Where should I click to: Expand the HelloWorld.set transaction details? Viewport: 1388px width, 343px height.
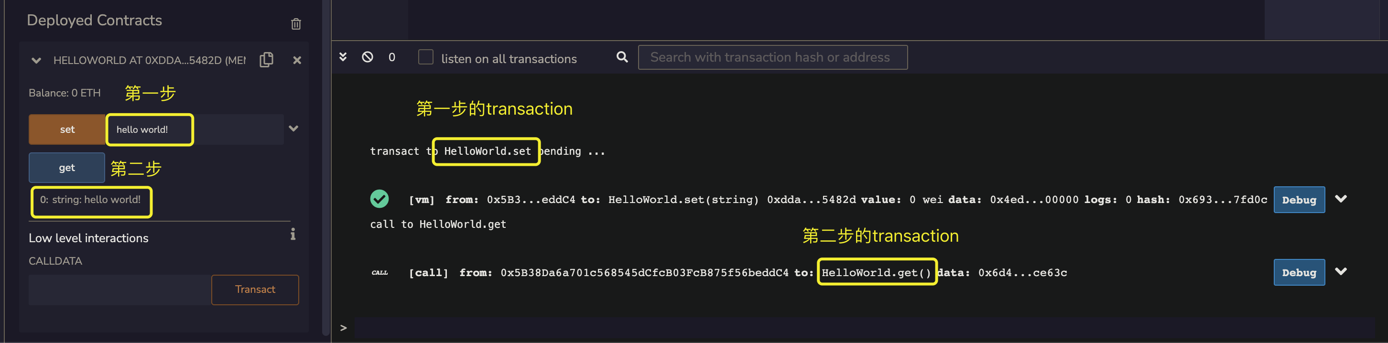1341,199
